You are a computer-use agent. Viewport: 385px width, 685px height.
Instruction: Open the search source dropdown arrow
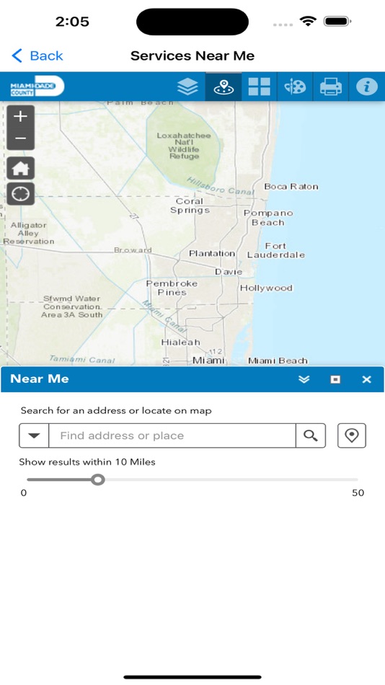[34, 436]
